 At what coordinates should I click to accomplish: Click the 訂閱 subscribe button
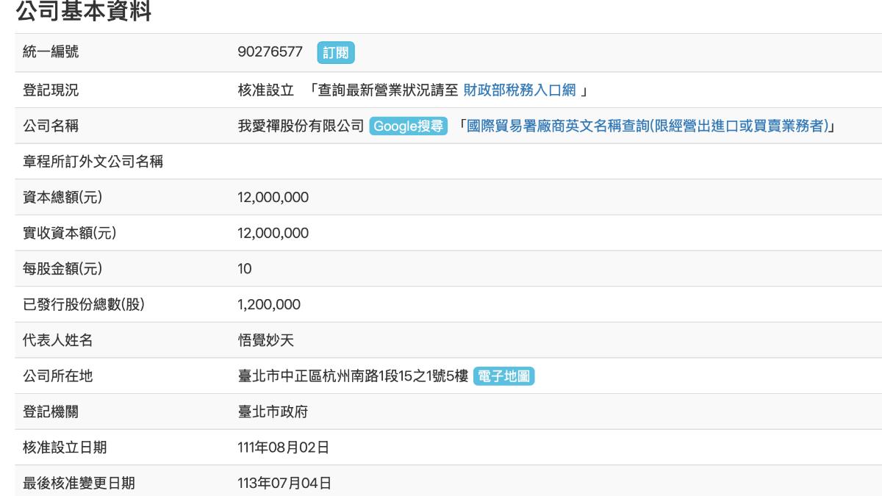(337, 53)
